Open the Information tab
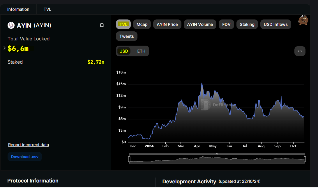 [x=18, y=9]
